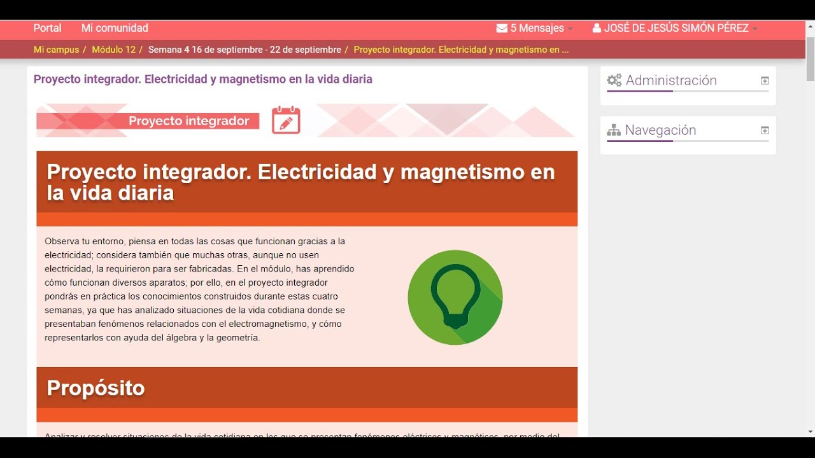Go to Mi campus breadcrumb
815x458 pixels.
[x=56, y=50]
